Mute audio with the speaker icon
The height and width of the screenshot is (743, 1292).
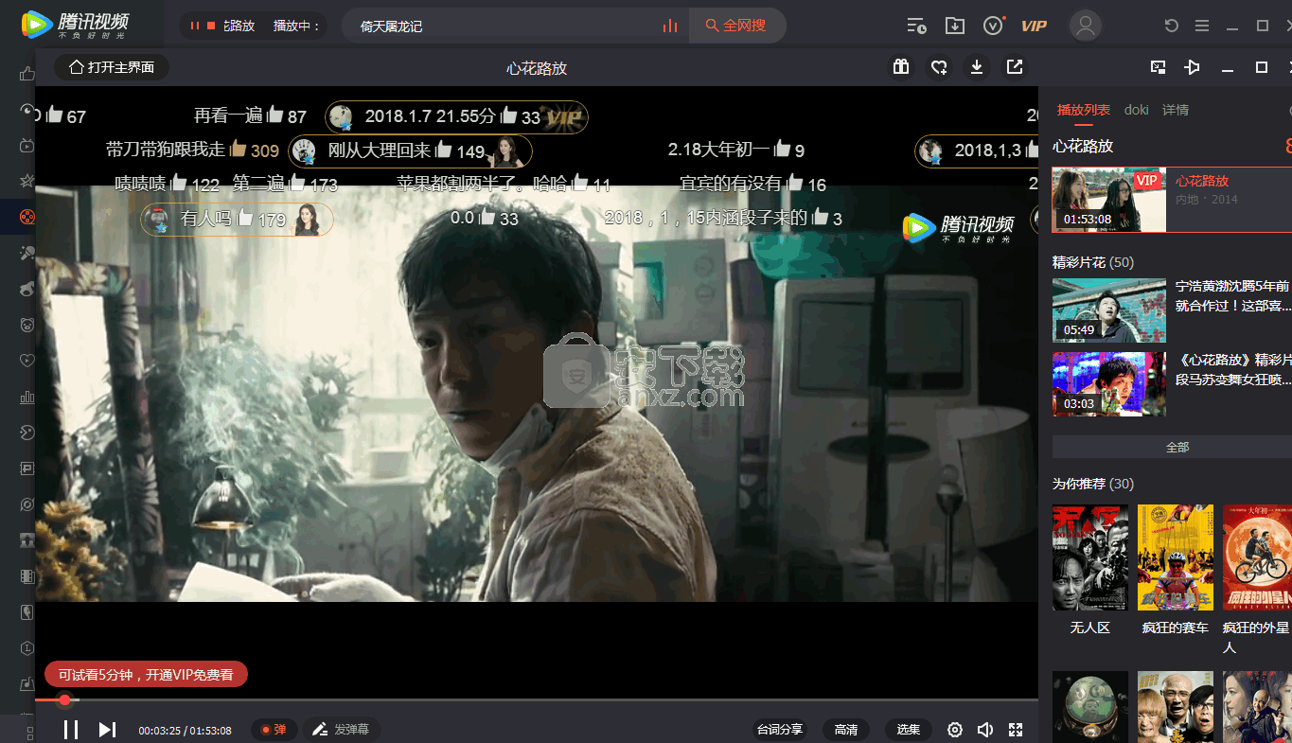985,730
